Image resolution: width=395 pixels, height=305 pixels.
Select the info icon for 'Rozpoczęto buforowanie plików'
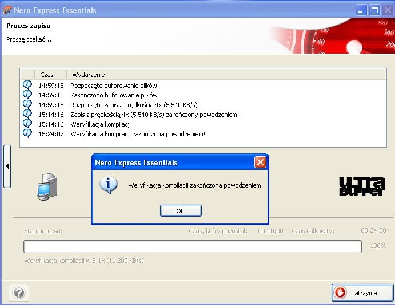click(27, 85)
